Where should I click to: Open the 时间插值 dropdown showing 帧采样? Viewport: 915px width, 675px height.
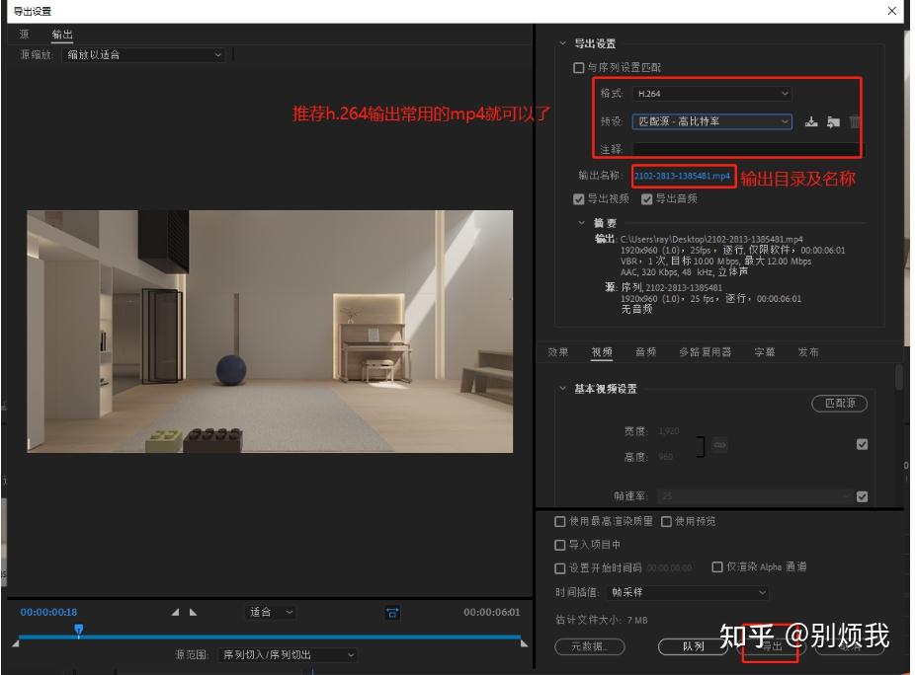pos(687,593)
